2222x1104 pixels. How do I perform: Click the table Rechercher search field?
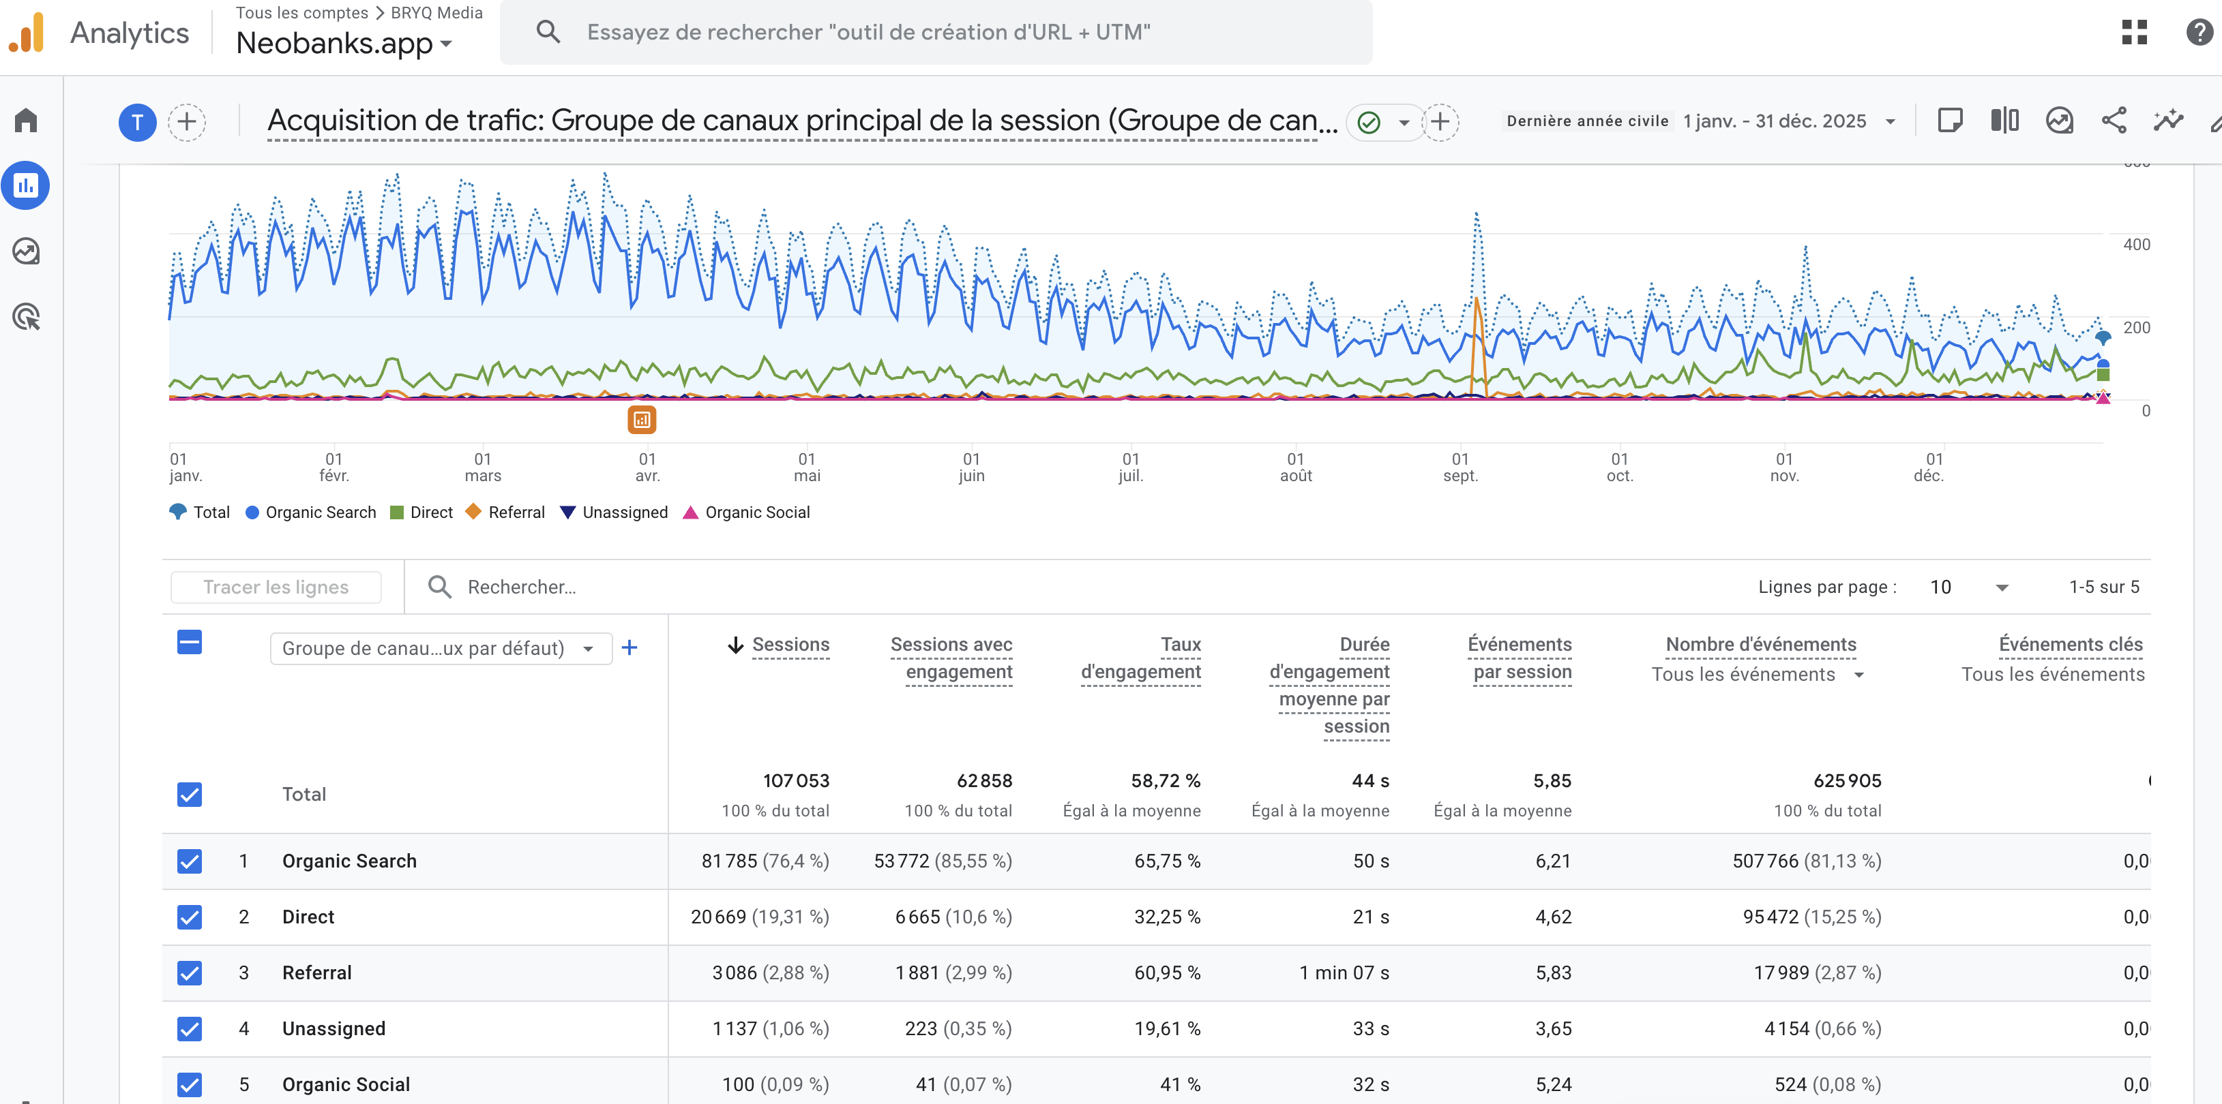522,587
